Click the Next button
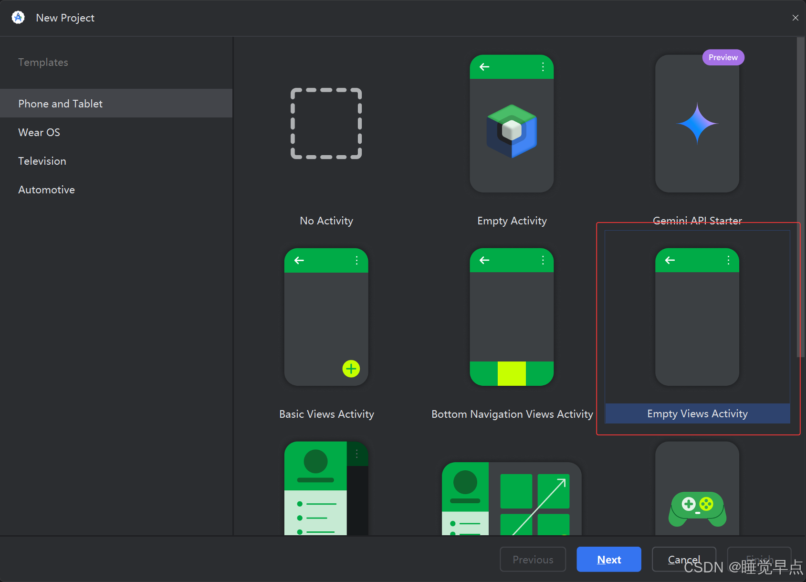806x582 pixels. coord(608,559)
